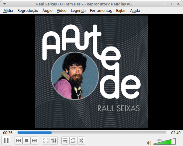The image size is (183, 146).
Task: Close the VLC window
Action: 178,4
